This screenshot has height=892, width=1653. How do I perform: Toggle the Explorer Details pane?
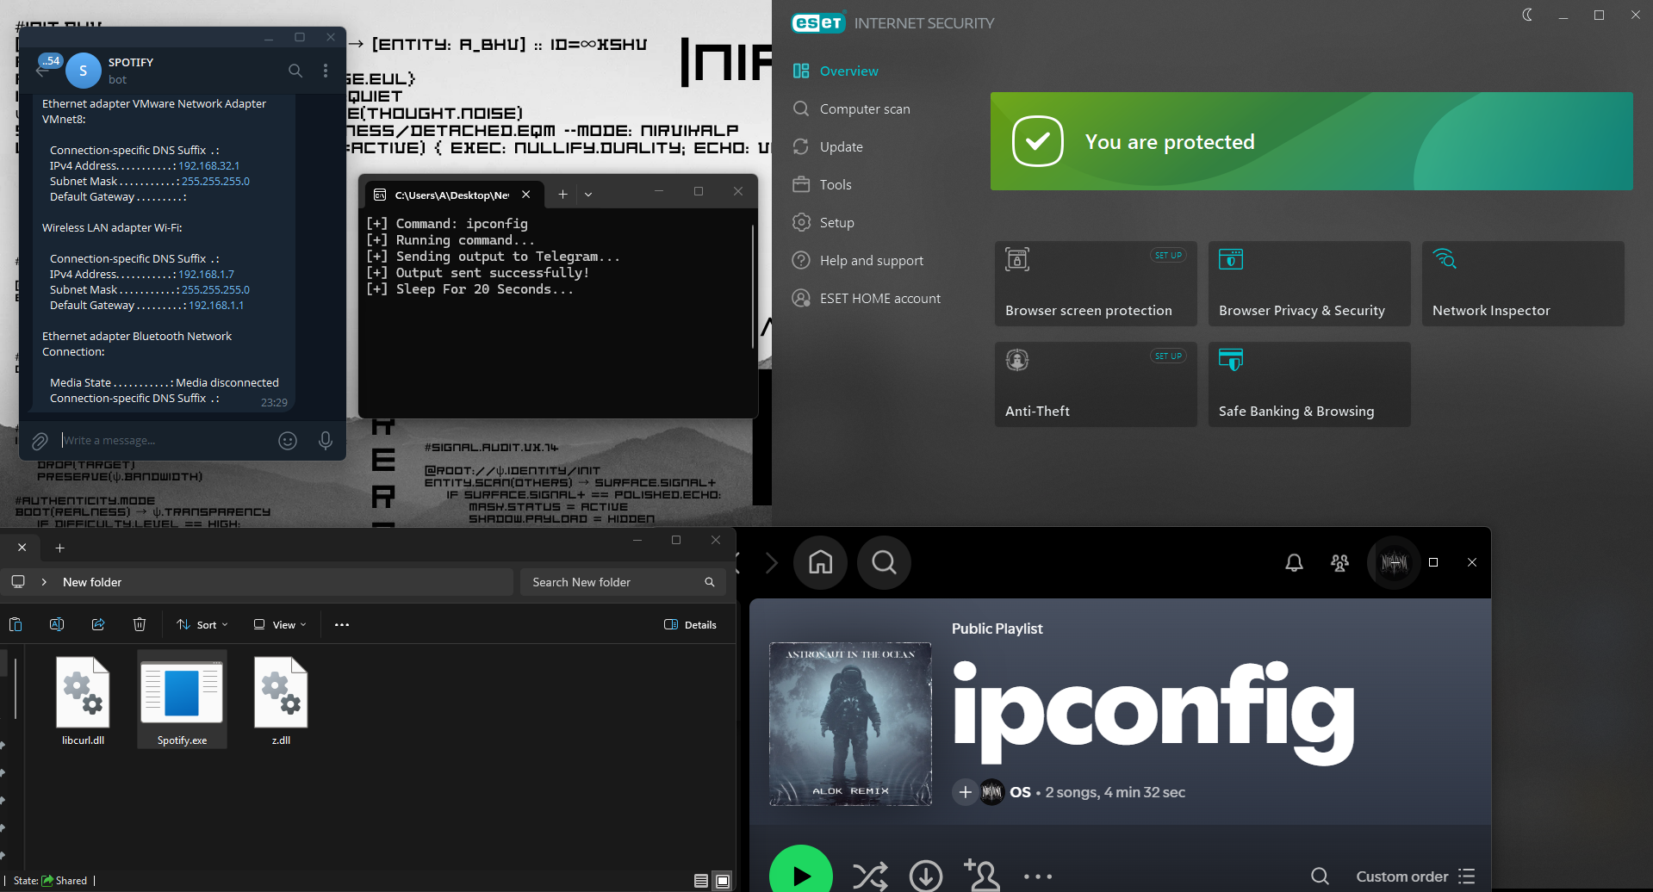click(691, 625)
